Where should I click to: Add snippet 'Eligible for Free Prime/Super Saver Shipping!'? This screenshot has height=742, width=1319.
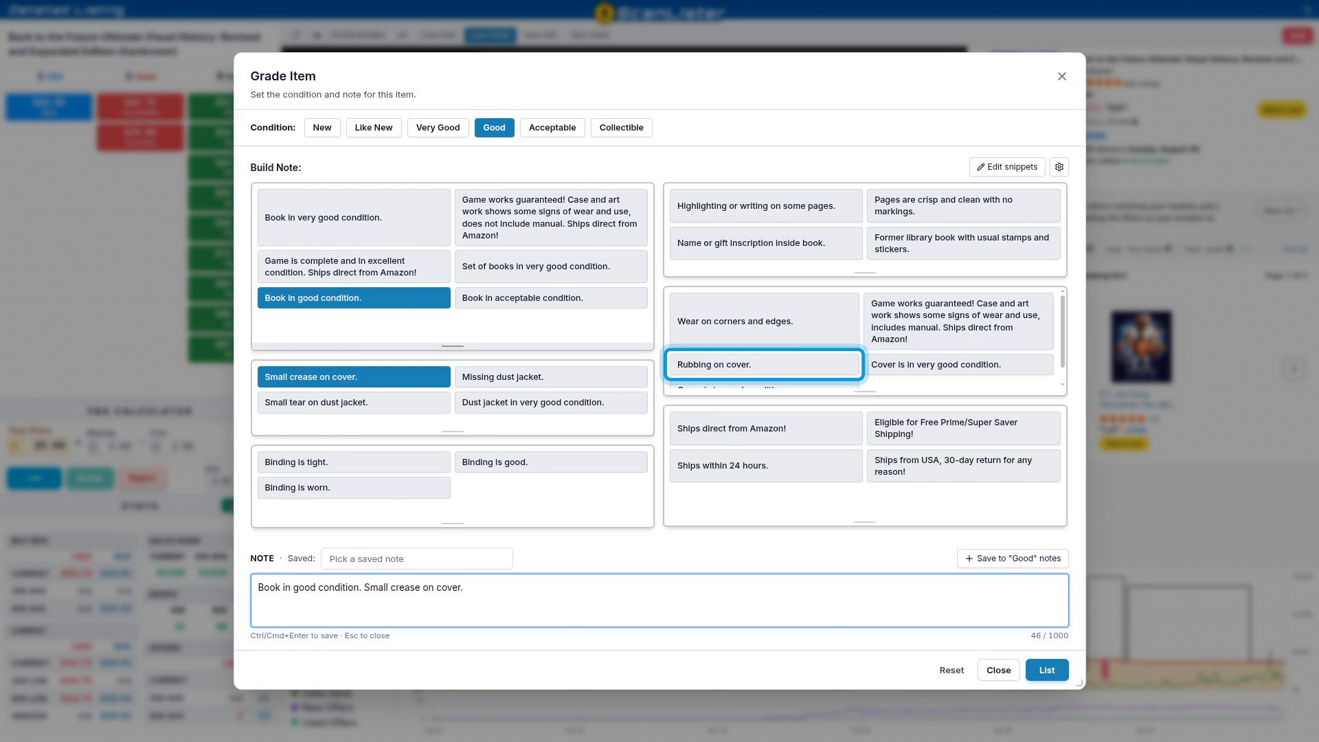pos(963,429)
